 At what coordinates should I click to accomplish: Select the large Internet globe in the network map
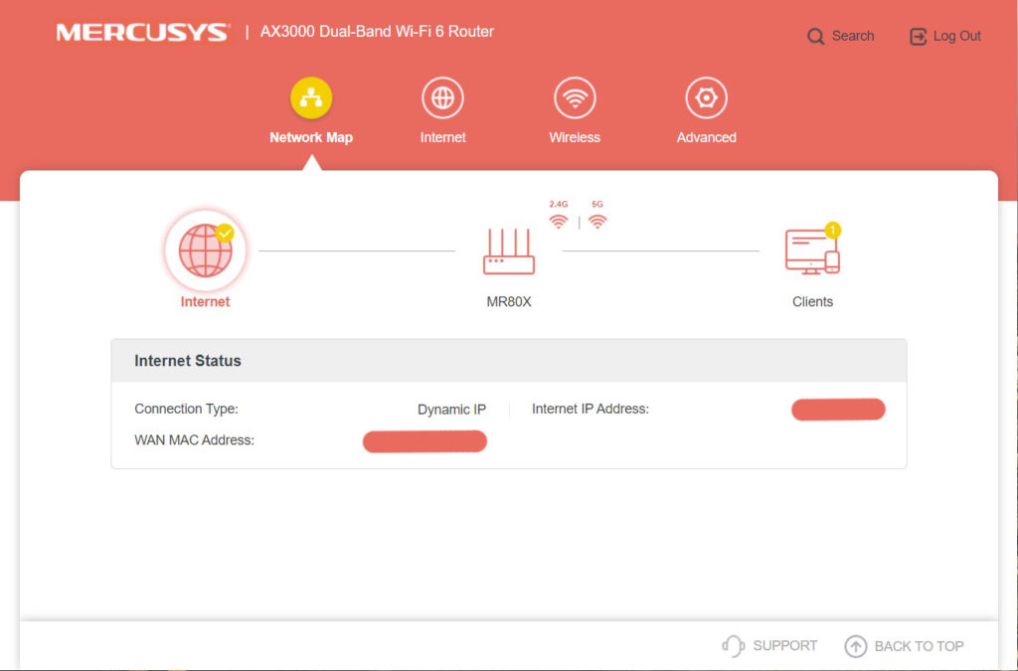(x=206, y=250)
